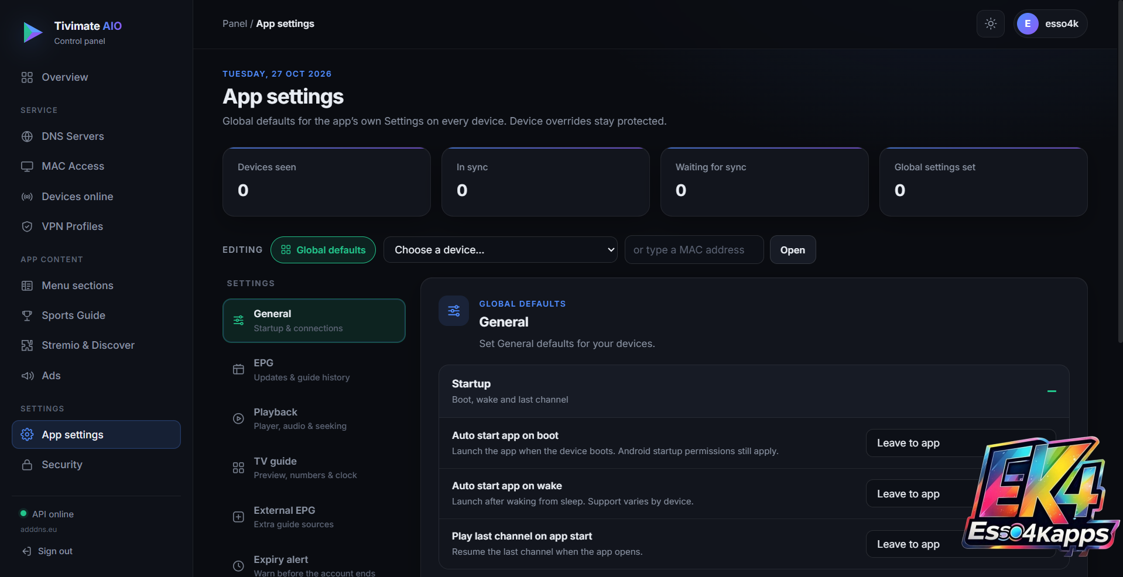
Task: Open Devices online page
Action: 96,197
